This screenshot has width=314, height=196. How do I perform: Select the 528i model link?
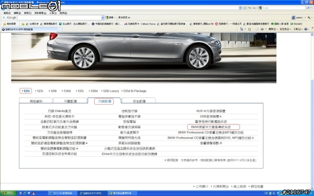[52, 91]
